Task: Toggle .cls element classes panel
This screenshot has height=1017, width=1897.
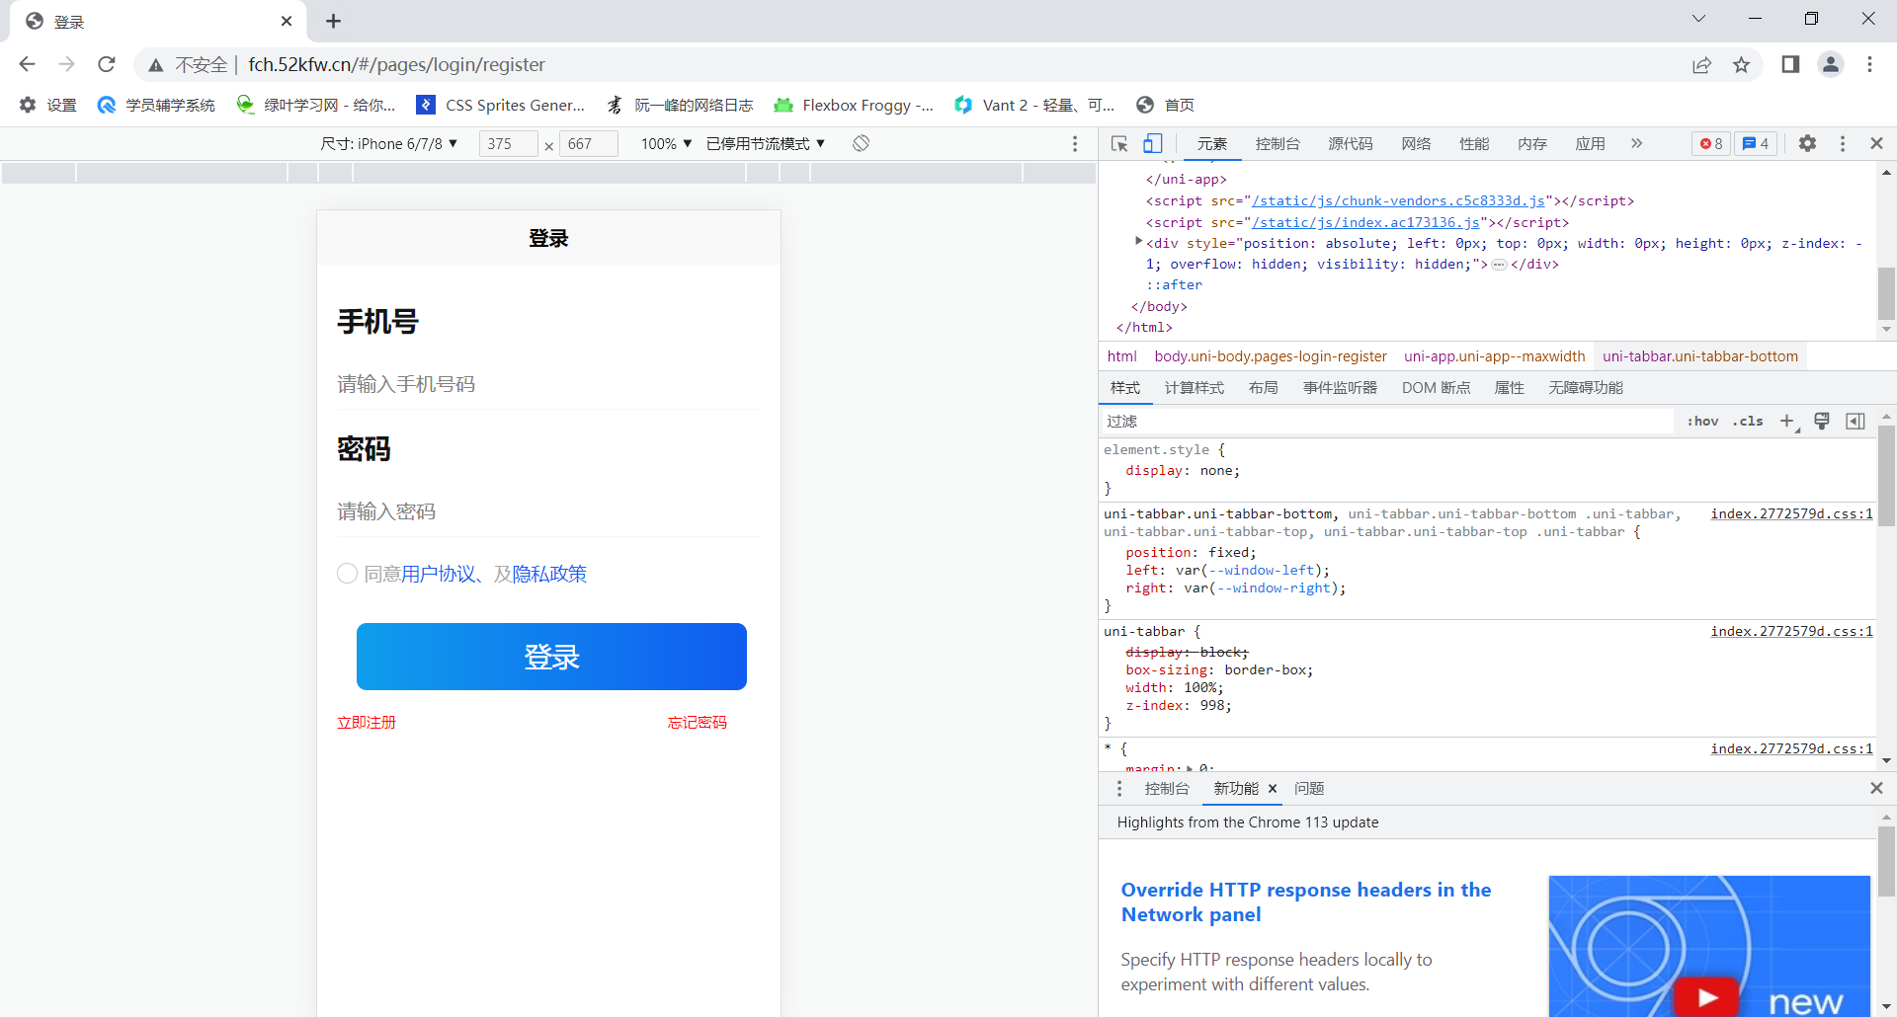Action: [1748, 422]
